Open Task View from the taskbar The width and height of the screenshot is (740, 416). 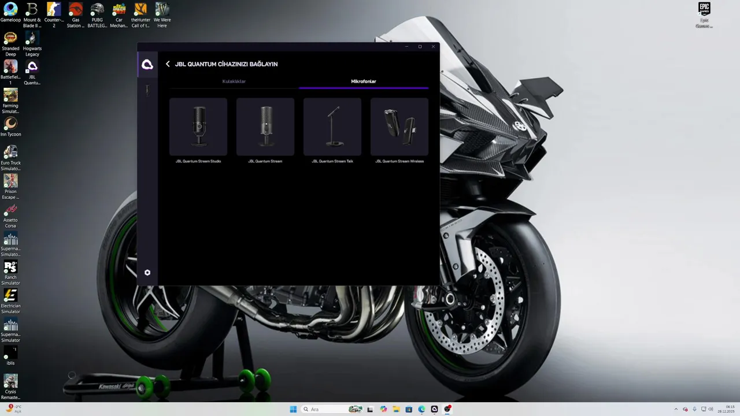coord(370,409)
